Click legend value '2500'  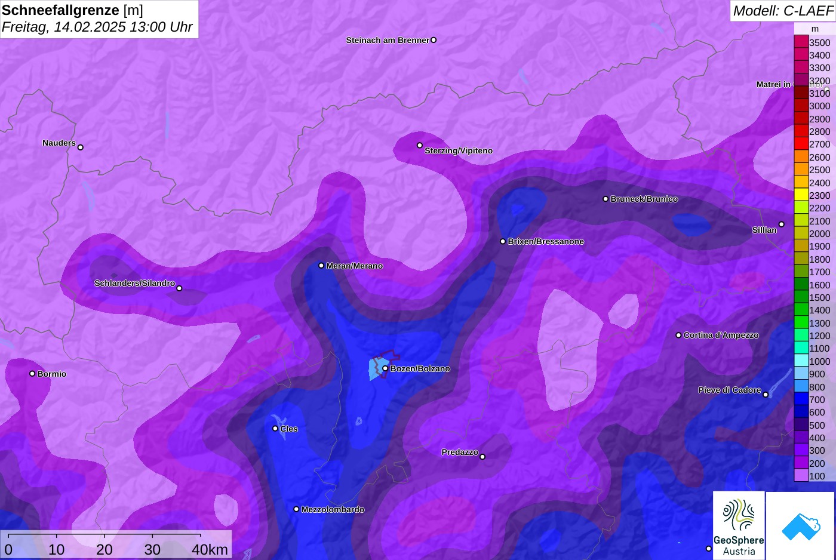tap(819, 170)
